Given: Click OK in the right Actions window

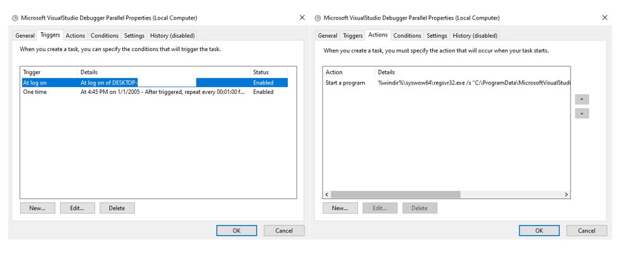Looking at the screenshot, I should coord(539,231).
